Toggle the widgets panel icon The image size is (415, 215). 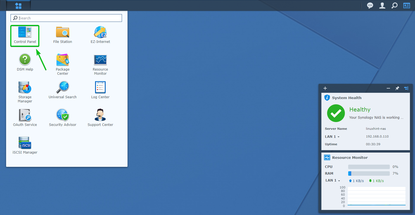click(407, 6)
